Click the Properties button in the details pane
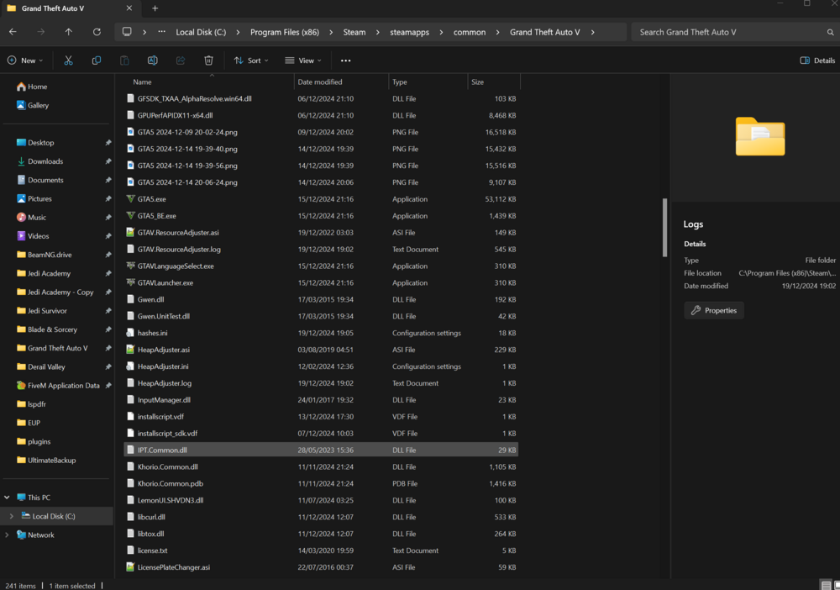Viewport: 840px width, 590px height. pyautogui.click(x=713, y=310)
